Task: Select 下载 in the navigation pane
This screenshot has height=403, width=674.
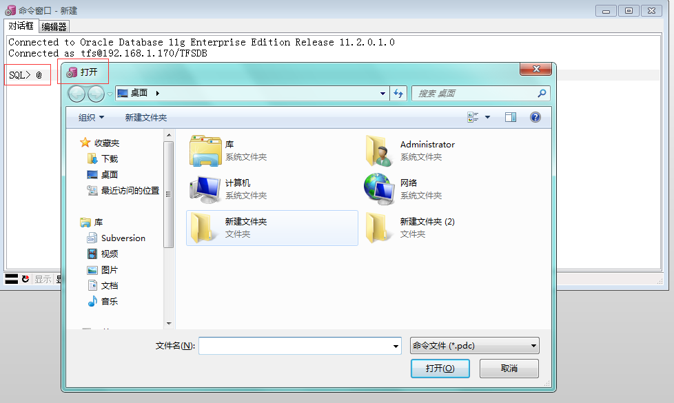Action: [103, 159]
